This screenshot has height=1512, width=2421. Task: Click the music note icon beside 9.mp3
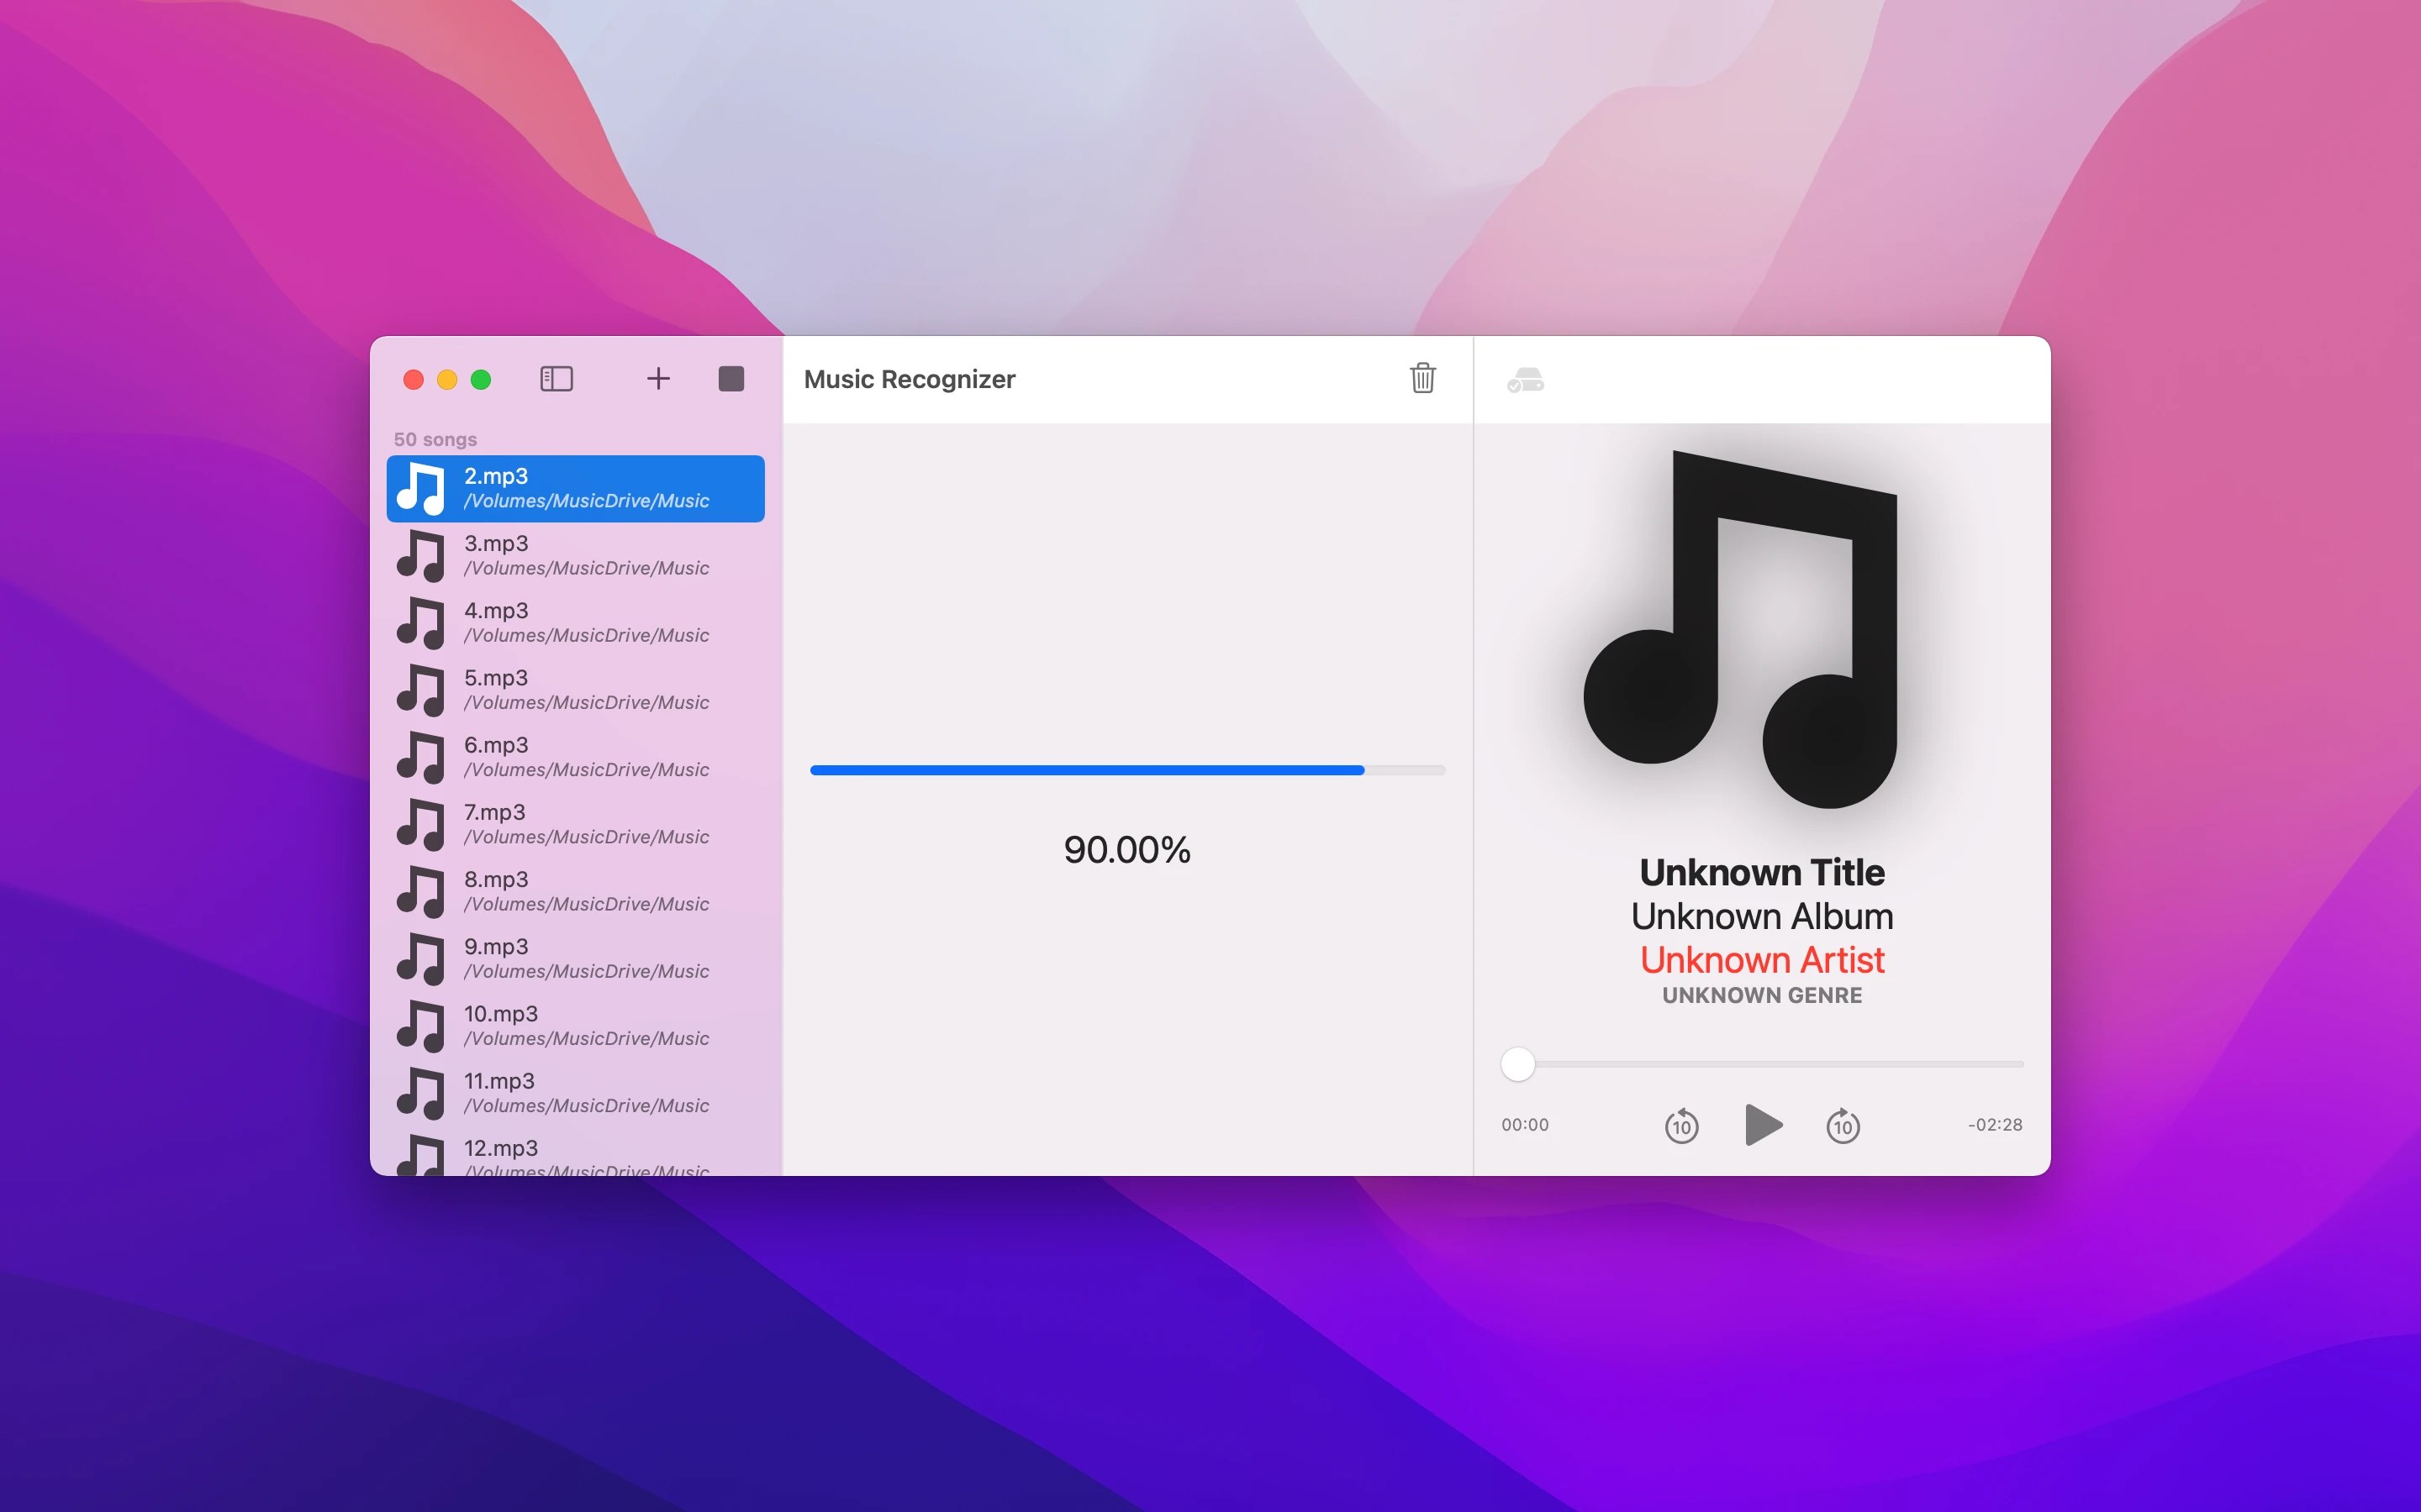(421, 958)
